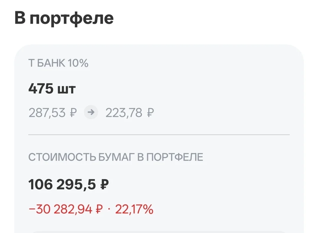Select the Т БАНК 10% bond label
This screenshot has height=233, width=318.
point(58,63)
